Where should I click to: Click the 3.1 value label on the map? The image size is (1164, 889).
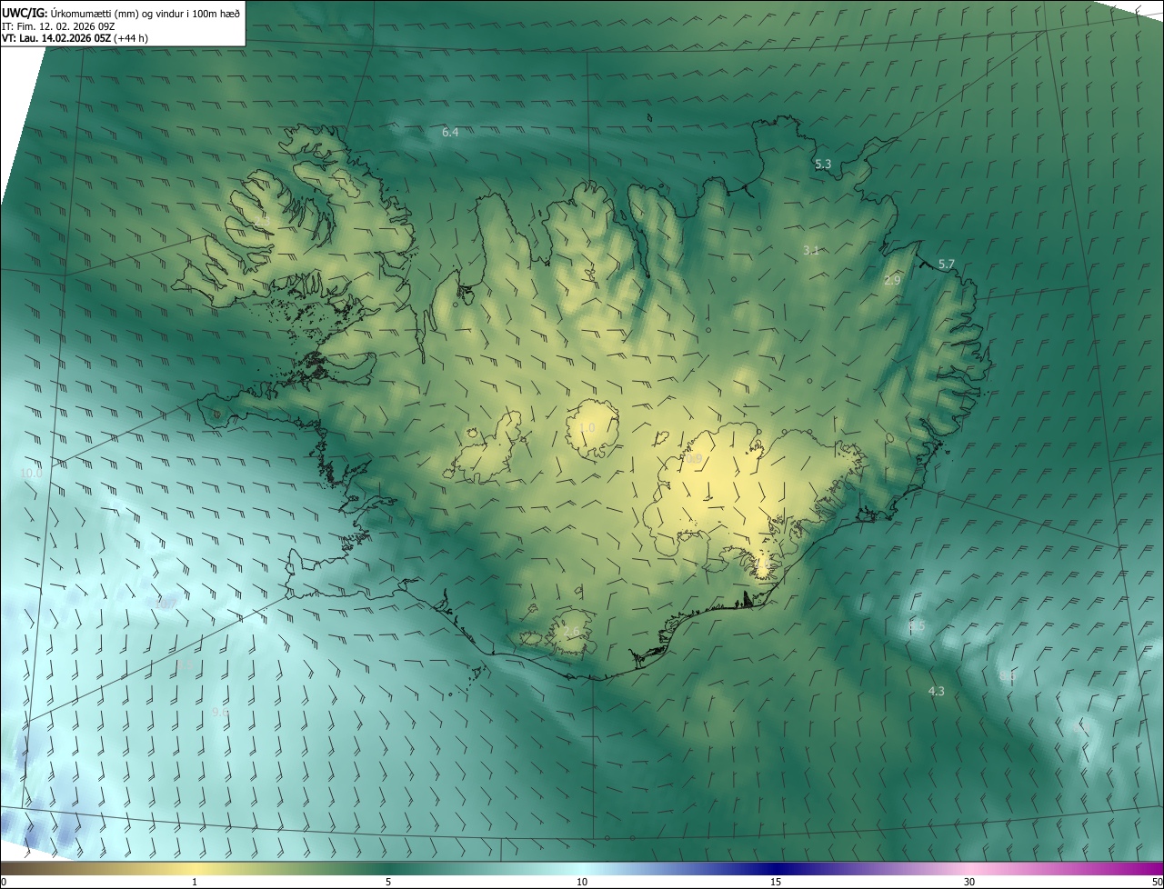click(811, 250)
